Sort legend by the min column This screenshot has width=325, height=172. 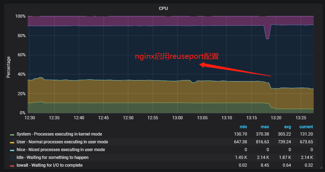243,127
